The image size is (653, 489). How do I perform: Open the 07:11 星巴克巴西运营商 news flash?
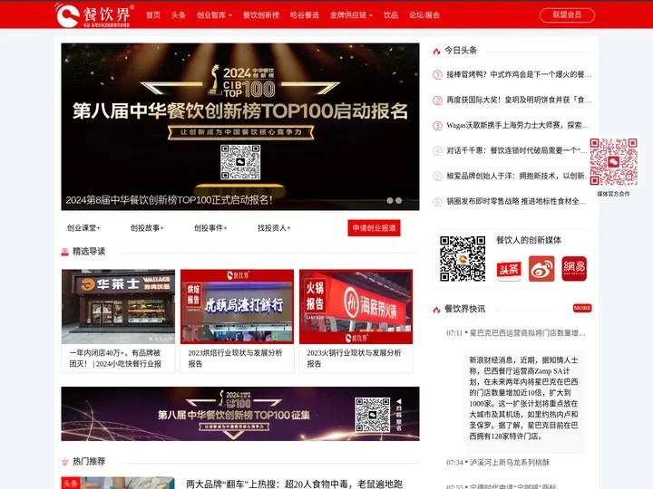tap(516, 333)
